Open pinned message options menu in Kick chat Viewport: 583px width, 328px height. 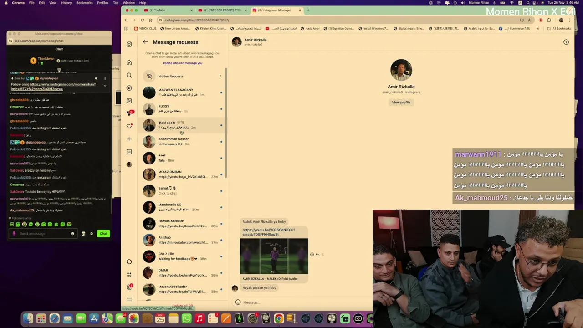click(x=105, y=78)
